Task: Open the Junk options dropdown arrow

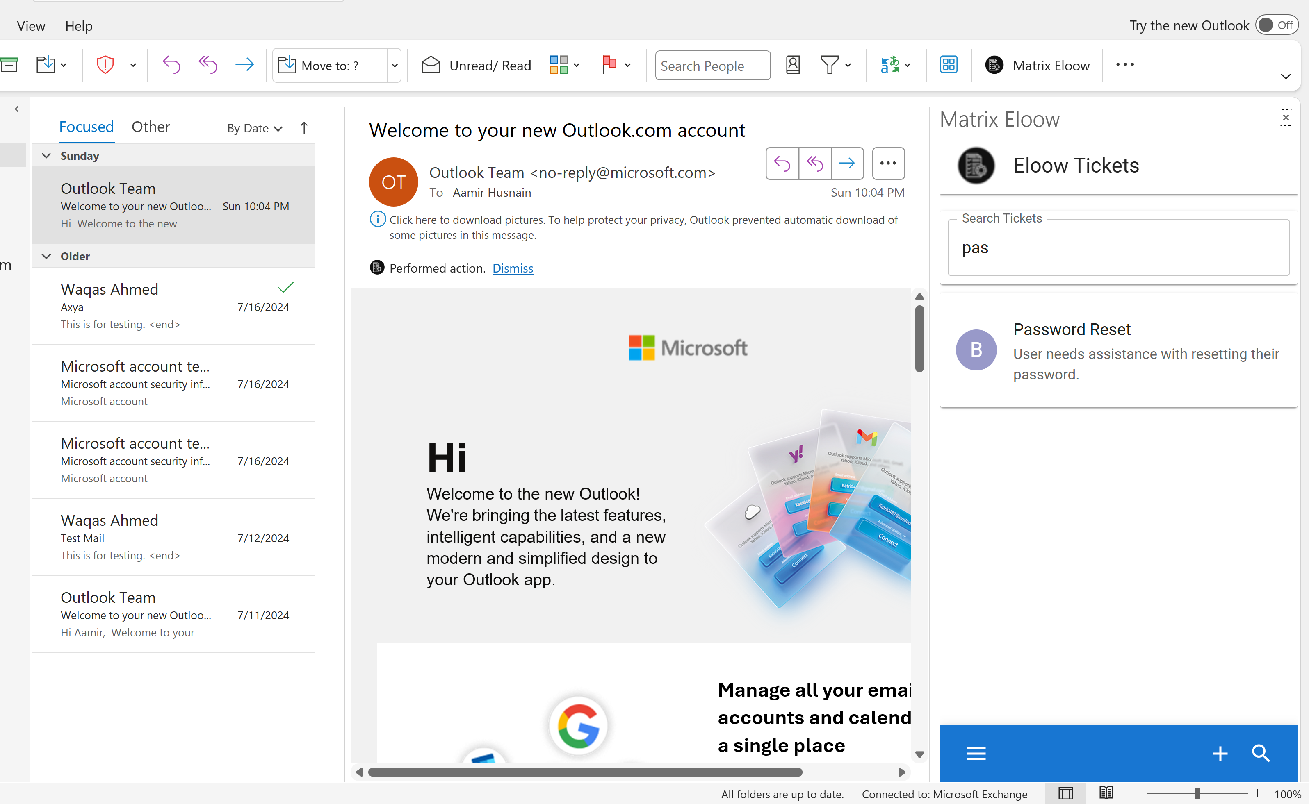Action: click(133, 65)
